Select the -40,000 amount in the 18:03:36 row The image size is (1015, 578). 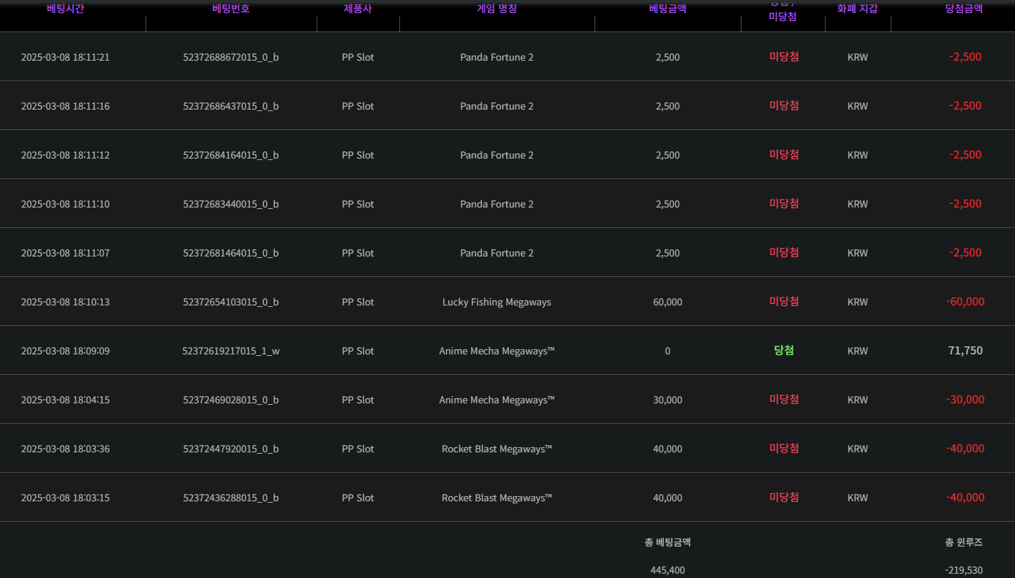[x=965, y=449]
